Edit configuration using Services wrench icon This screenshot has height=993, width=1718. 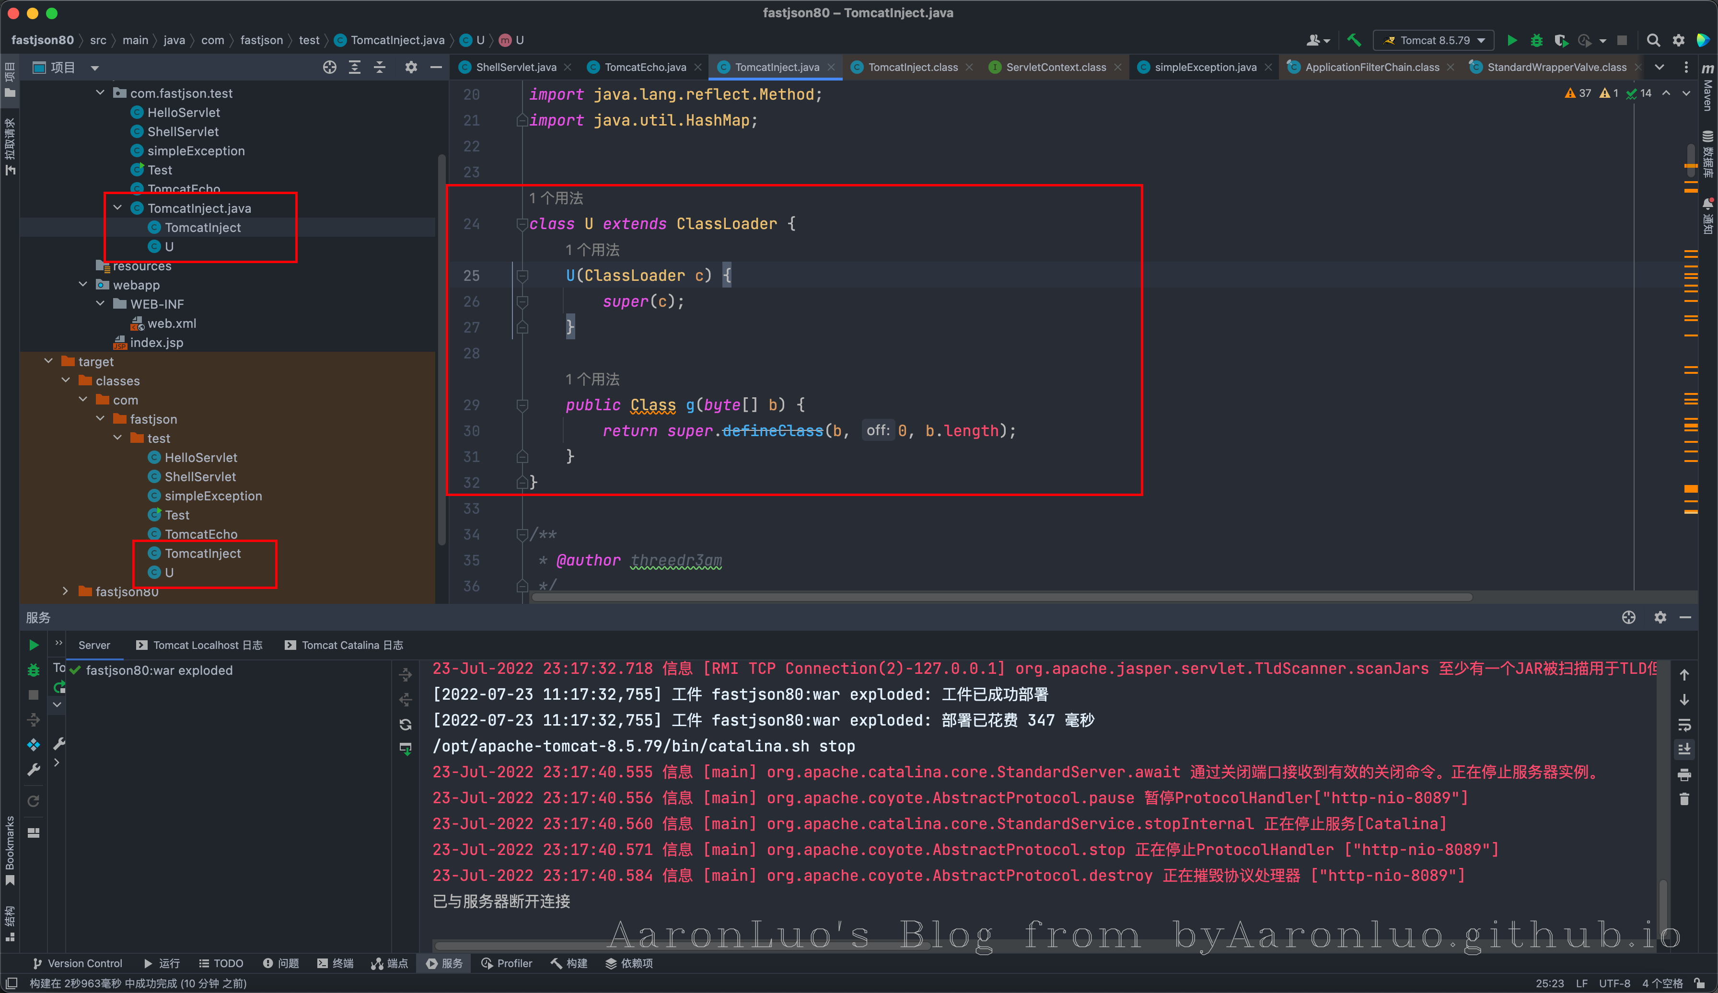click(34, 770)
